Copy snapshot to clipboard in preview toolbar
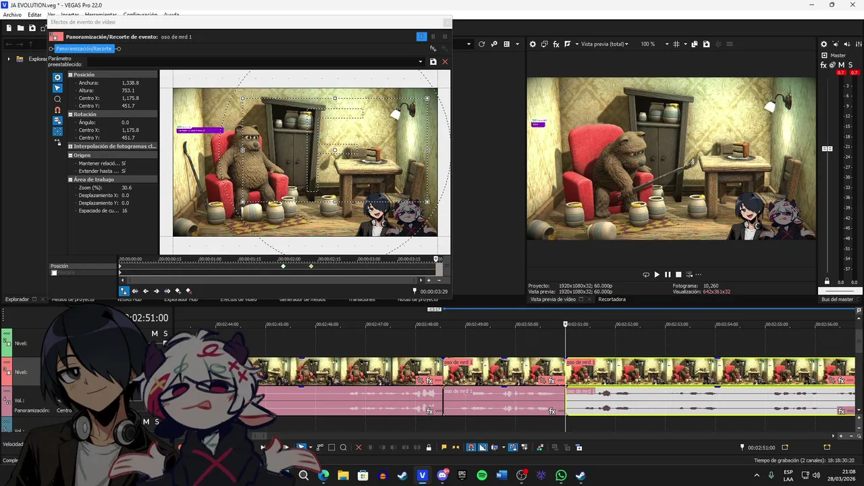864x486 pixels. 695,44
